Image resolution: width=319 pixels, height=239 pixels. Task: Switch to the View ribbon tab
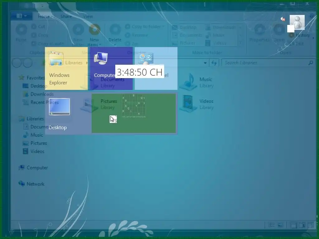tap(88, 16)
